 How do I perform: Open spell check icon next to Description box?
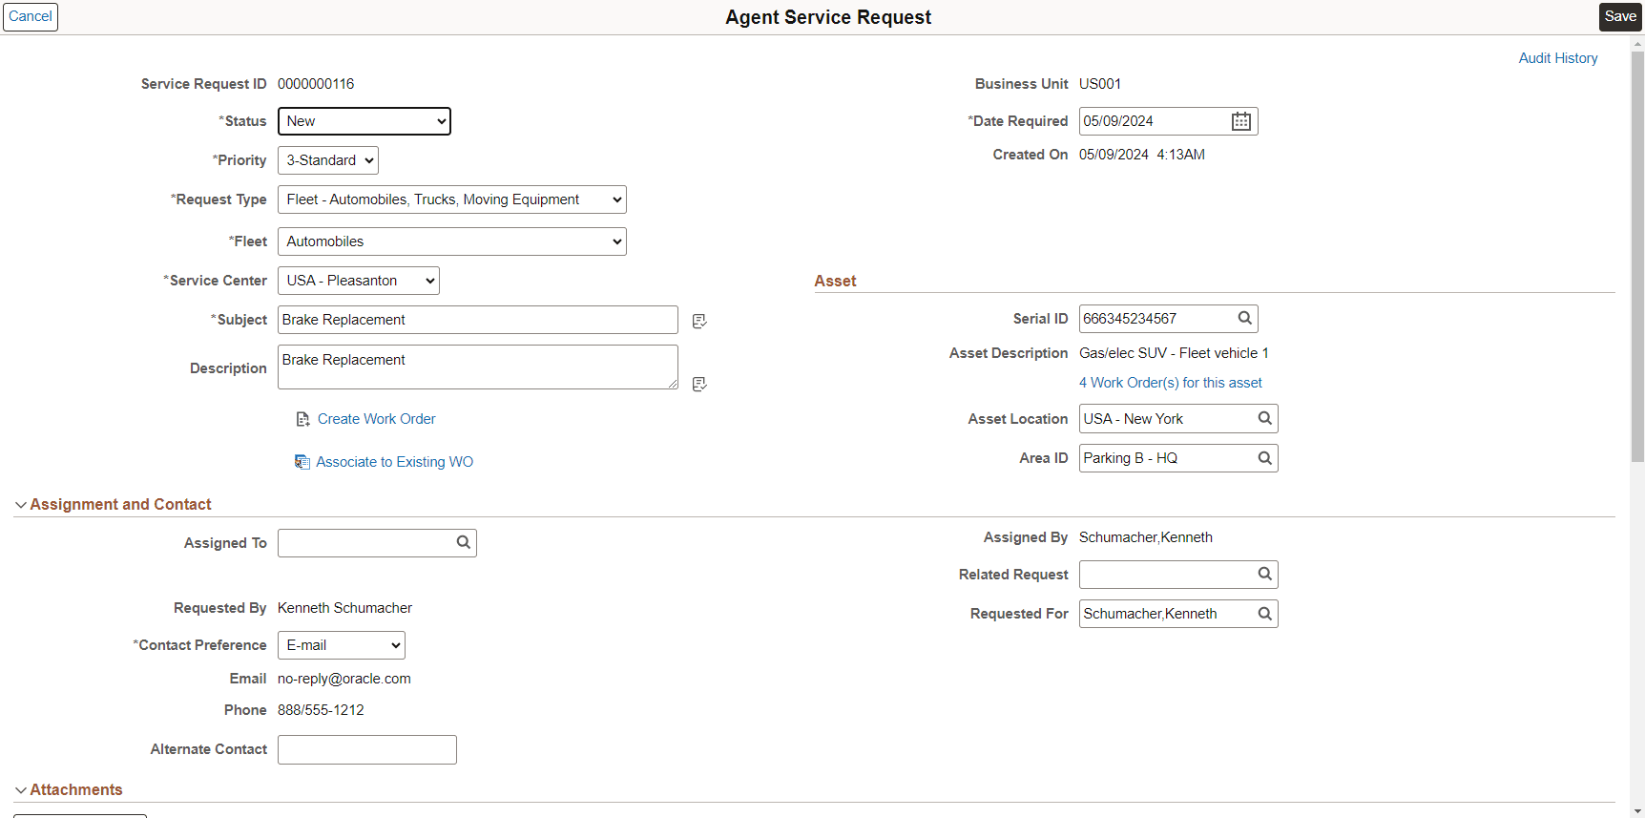pyautogui.click(x=699, y=384)
